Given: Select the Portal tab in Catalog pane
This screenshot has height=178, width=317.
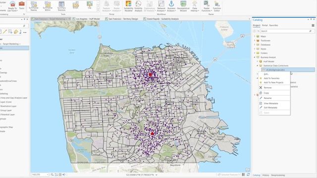Looking at the screenshot, I should click(264, 25).
